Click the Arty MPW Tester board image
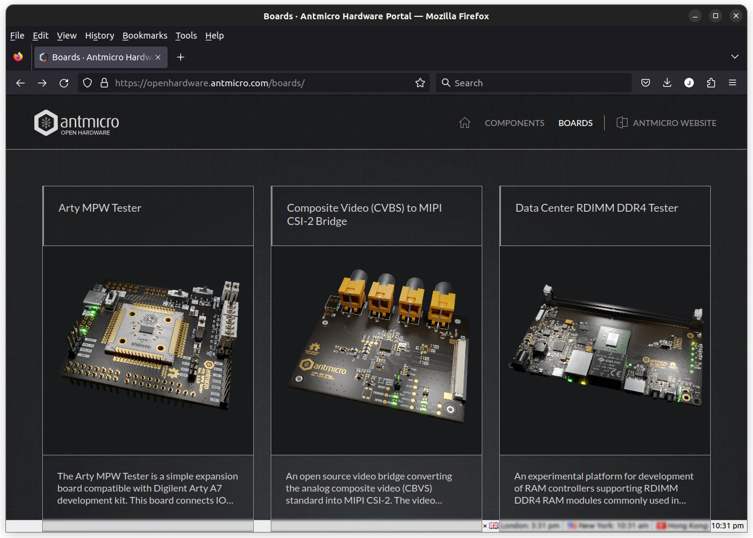The height and width of the screenshot is (538, 753). tap(148, 350)
